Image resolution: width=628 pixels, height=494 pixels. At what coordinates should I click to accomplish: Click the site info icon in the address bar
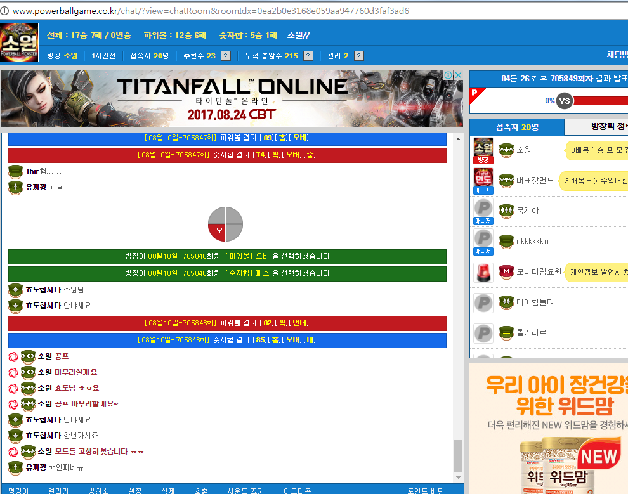point(4,11)
